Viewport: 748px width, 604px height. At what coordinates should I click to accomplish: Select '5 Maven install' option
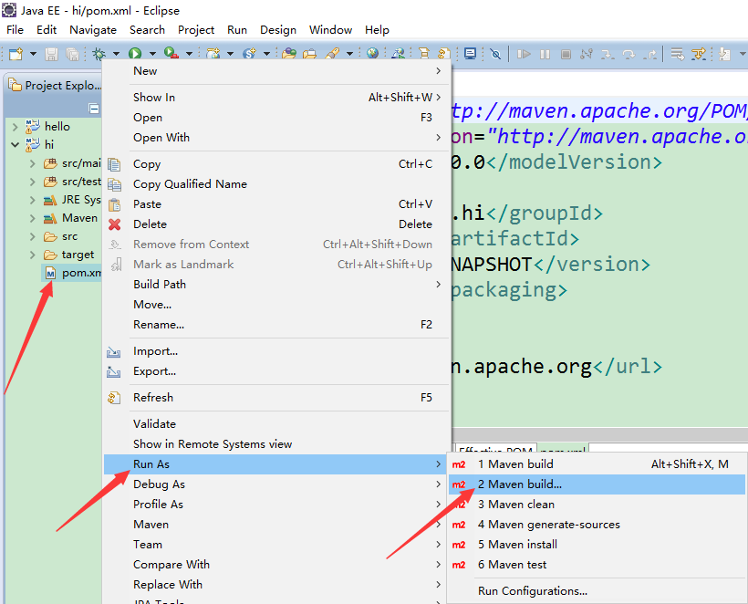[x=597, y=545]
